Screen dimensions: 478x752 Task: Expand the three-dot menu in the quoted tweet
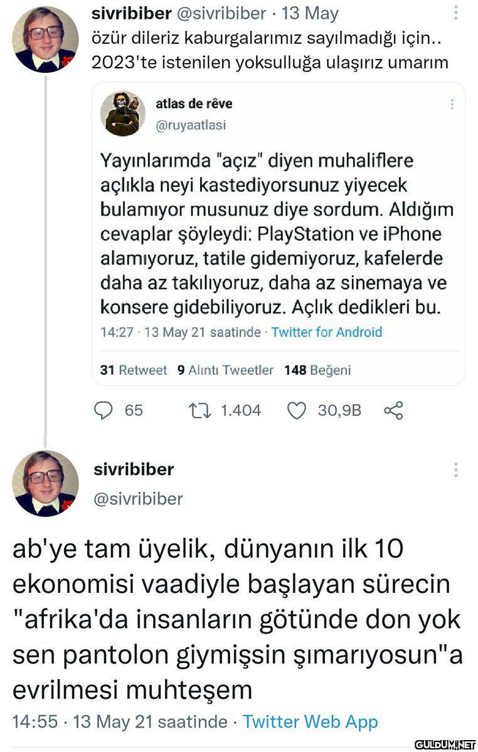click(x=452, y=105)
